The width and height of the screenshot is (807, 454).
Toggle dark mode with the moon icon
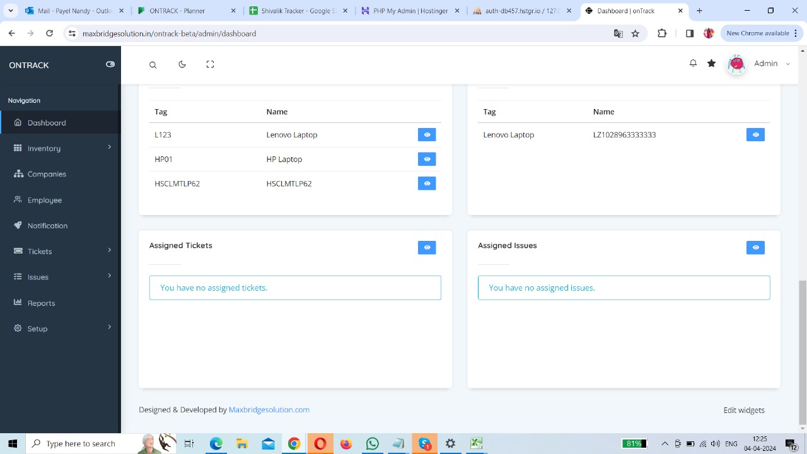[x=182, y=64]
